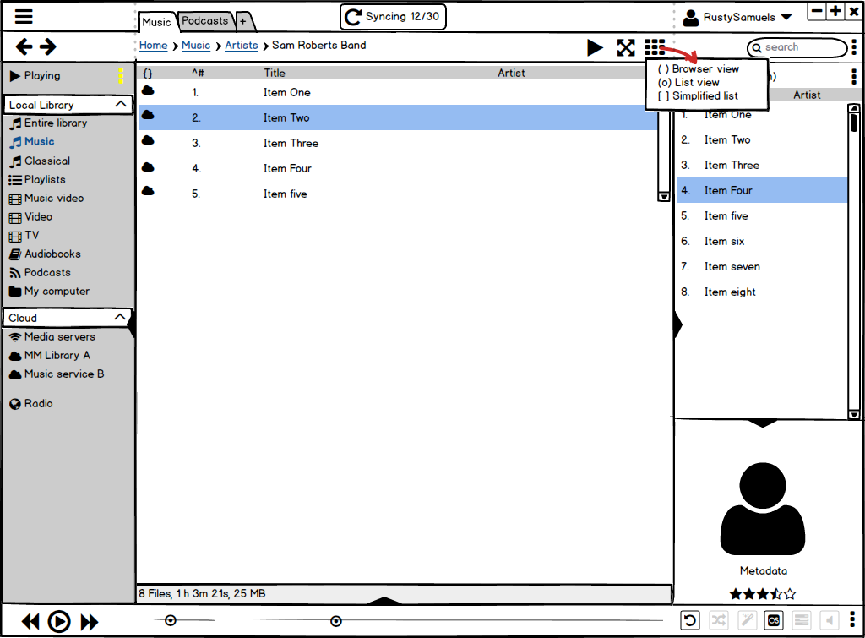Open the grid view mode icon

(655, 47)
